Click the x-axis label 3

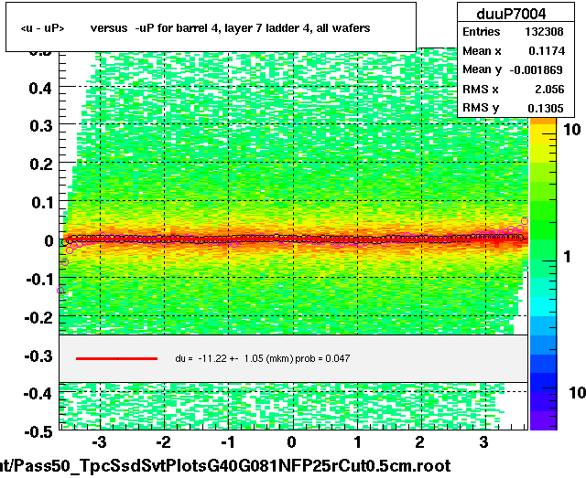click(x=484, y=442)
